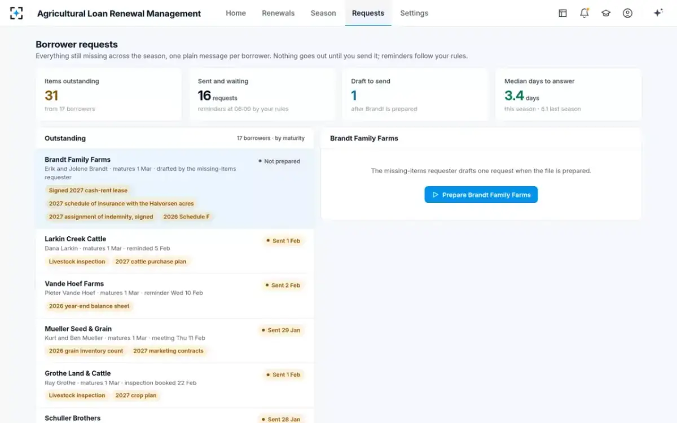Click the app logo icon

16,13
